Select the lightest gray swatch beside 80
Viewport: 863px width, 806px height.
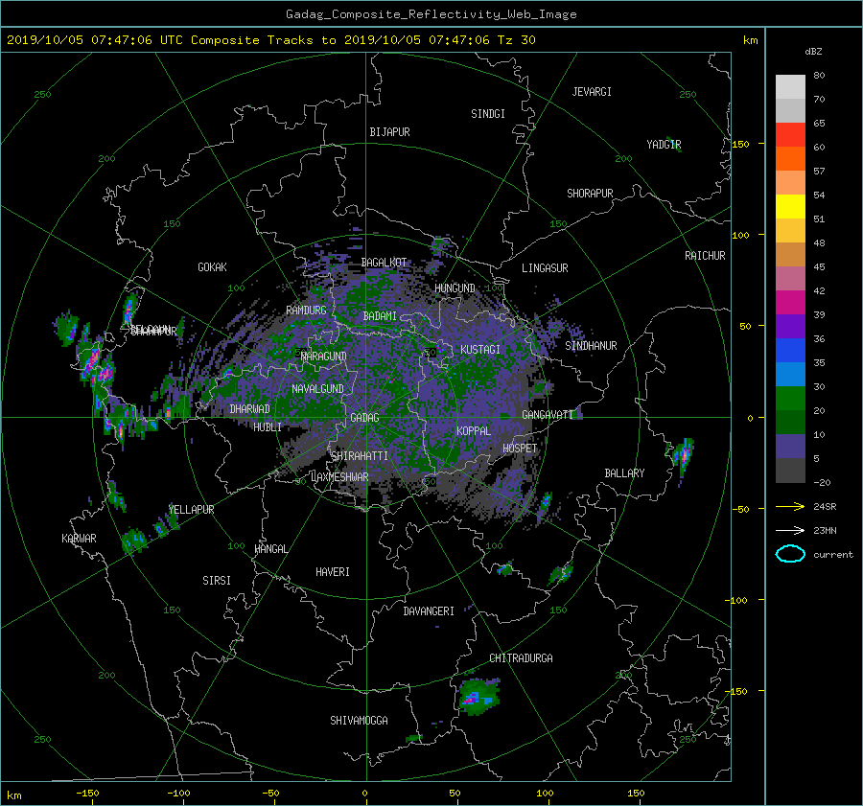pyautogui.click(x=790, y=86)
